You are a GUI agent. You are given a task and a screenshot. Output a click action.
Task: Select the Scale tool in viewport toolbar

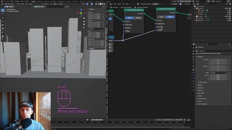(3, 25)
